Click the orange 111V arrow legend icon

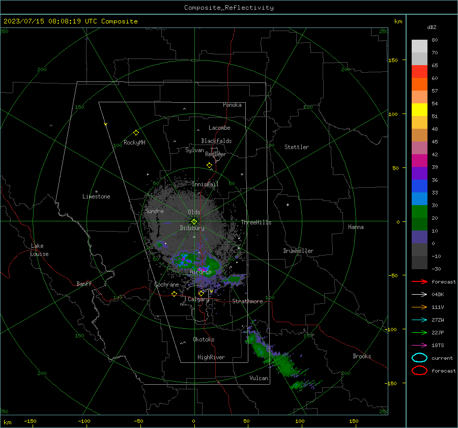pyautogui.click(x=419, y=307)
